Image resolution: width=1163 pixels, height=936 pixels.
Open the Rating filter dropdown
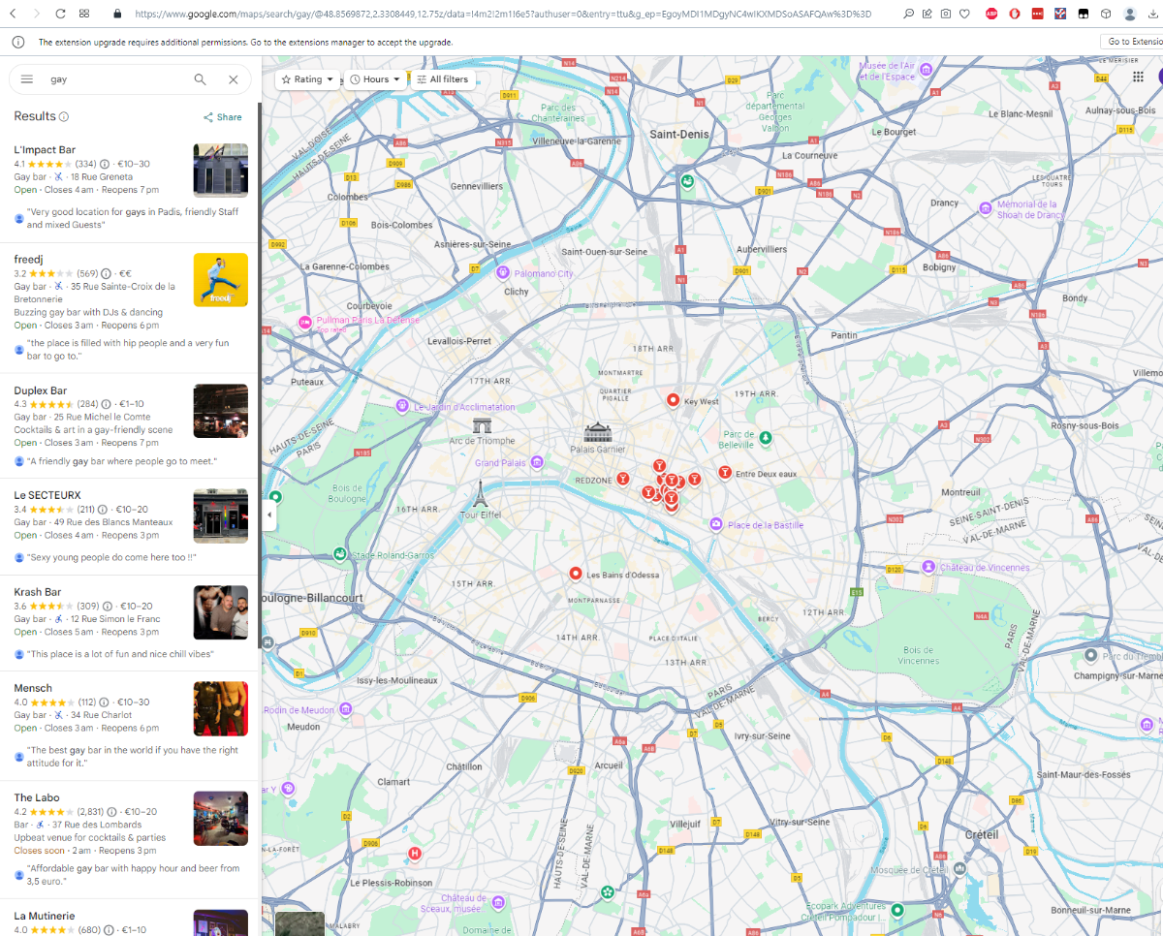point(307,79)
